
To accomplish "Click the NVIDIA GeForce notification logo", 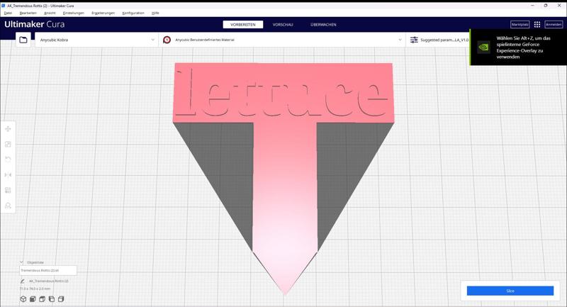I will point(483,47).
